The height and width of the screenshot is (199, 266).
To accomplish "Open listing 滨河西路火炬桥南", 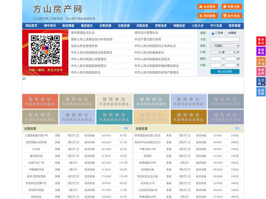I will point(36,142).
